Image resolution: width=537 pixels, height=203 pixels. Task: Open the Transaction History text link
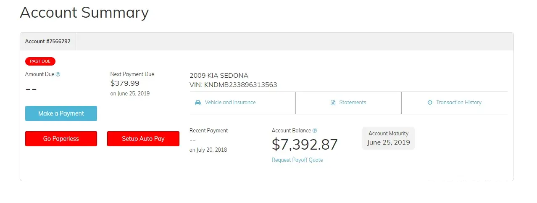[458, 103]
